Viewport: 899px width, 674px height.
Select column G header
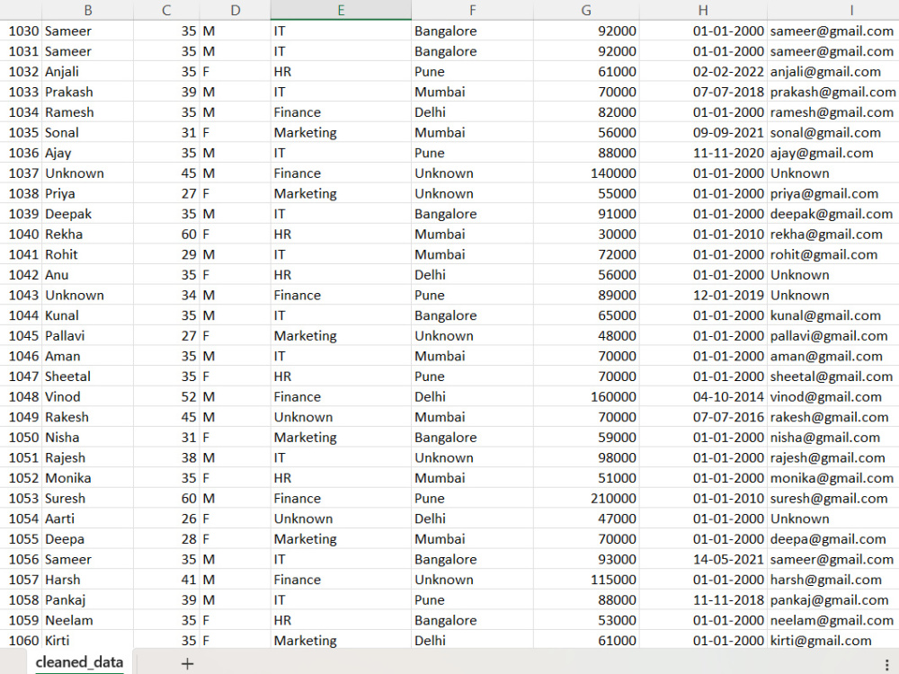[x=586, y=10]
